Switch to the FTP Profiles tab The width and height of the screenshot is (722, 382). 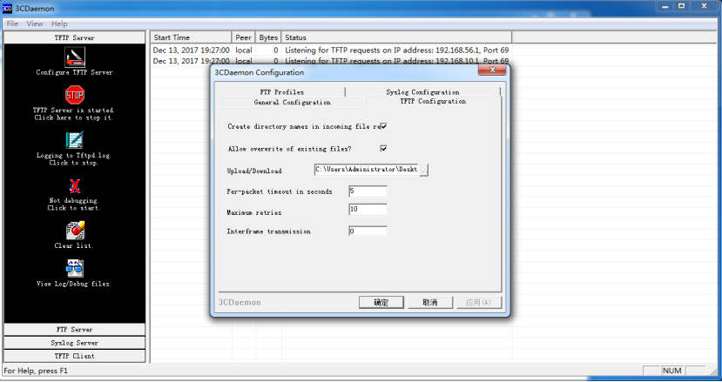pyautogui.click(x=282, y=92)
